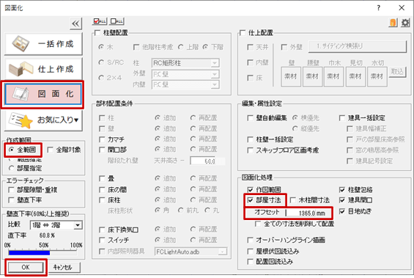The width and height of the screenshot is (414, 278).
Task: Select 図面化 button
Action: pos(43,94)
